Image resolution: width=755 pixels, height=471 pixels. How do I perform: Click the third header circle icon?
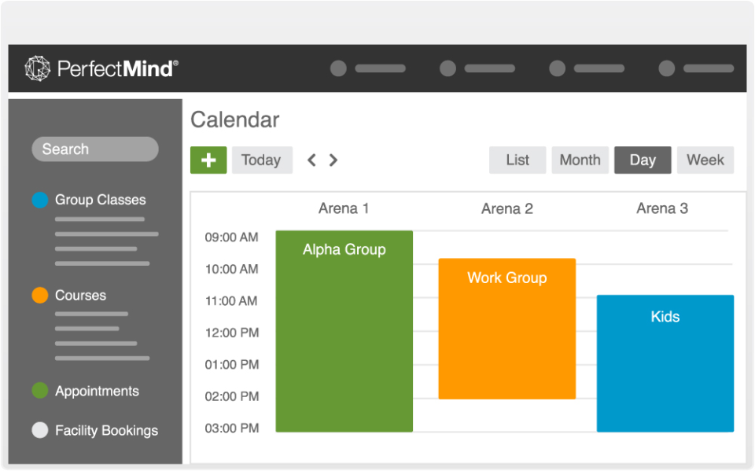point(557,68)
